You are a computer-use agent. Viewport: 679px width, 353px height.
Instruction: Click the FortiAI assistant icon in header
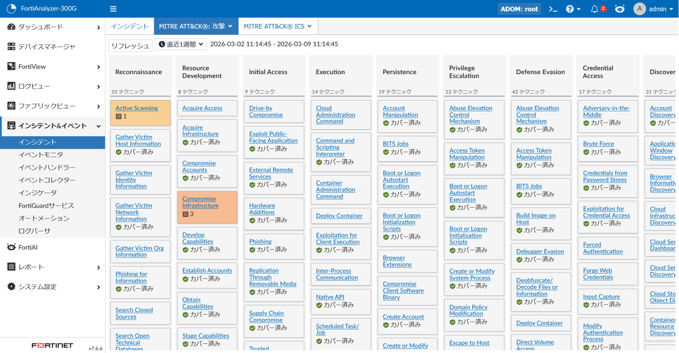620,9
